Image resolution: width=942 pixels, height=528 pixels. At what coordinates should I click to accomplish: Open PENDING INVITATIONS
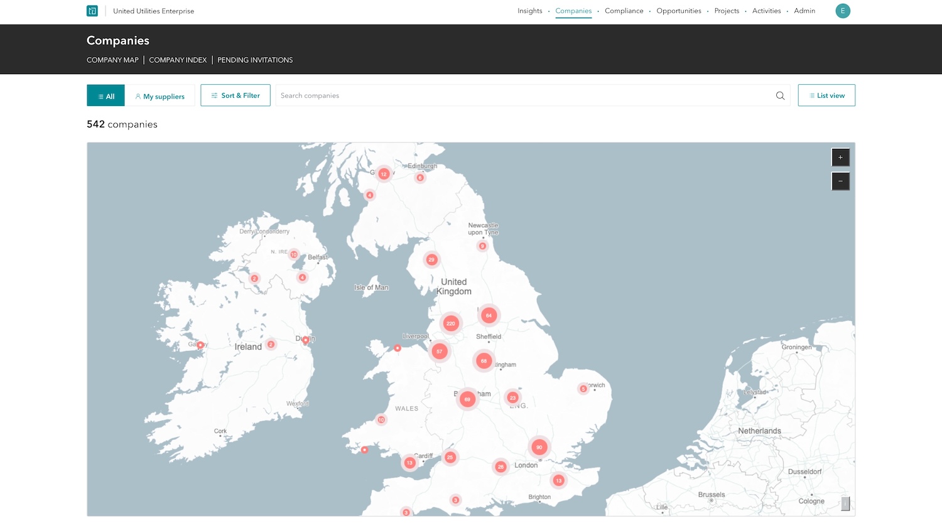[255, 60]
